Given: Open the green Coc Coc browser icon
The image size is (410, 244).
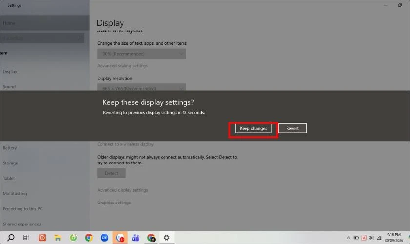Looking at the screenshot, I should 74,238.
